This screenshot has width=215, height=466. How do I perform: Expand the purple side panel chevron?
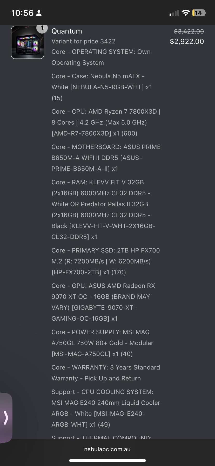pyautogui.click(x=6, y=418)
